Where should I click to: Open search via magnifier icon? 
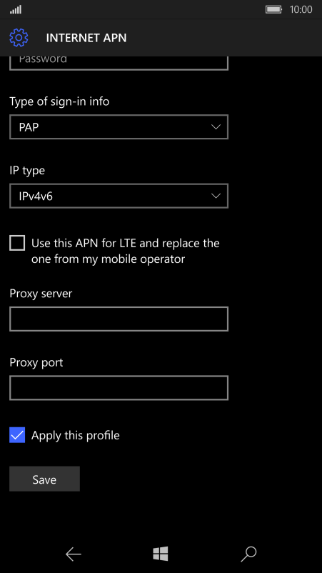tap(248, 554)
